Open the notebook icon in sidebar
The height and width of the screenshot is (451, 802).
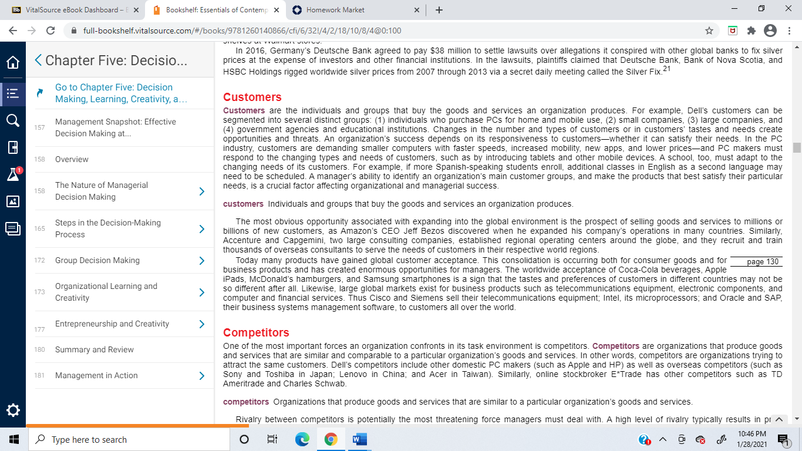[13, 147]
